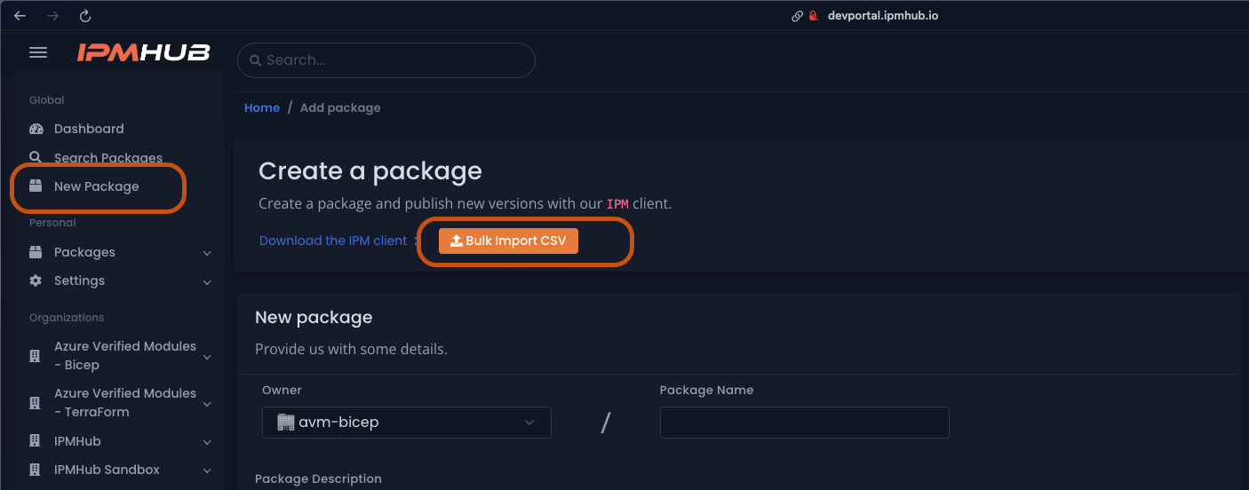Click the Package Name input field
This screenshot has width=1249, height=490.
(x=804, y=423)
